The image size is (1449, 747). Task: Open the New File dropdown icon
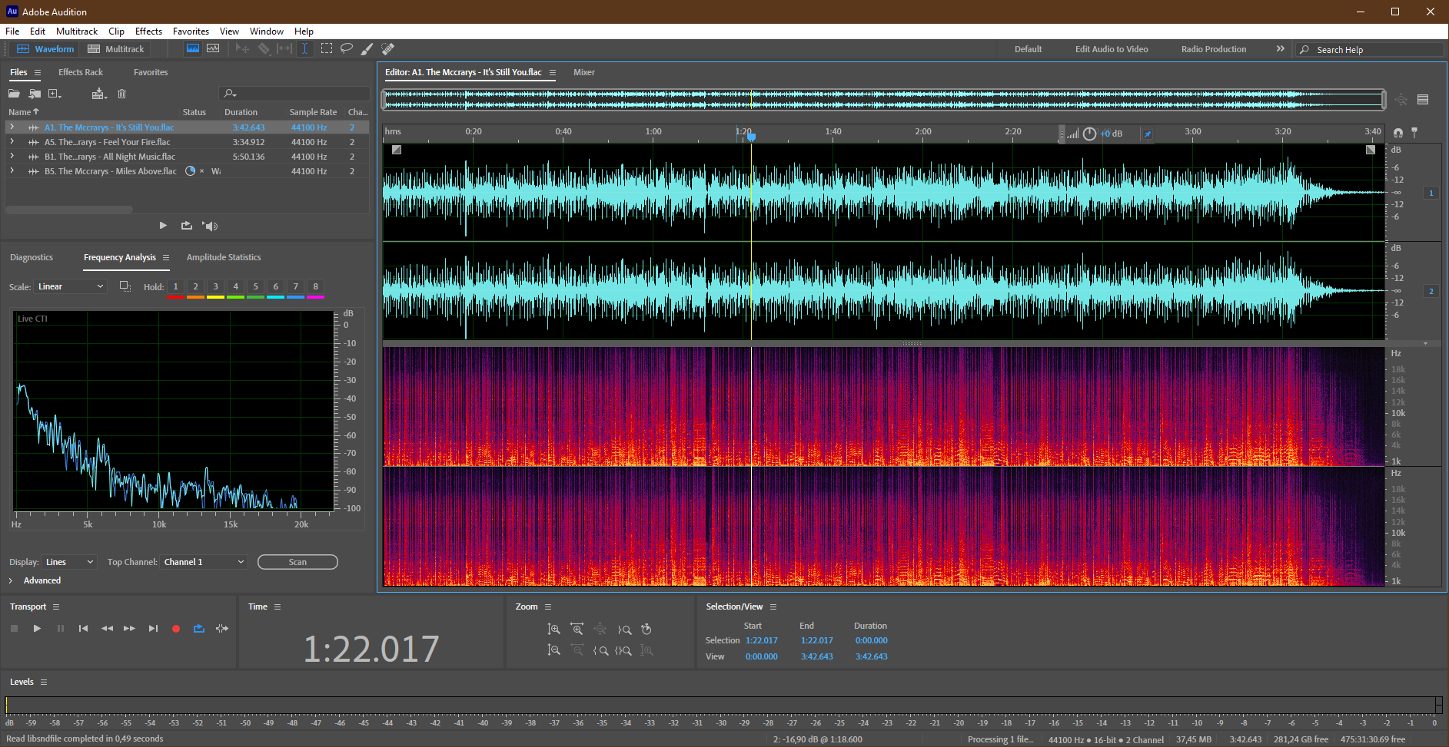pos(55,94)
